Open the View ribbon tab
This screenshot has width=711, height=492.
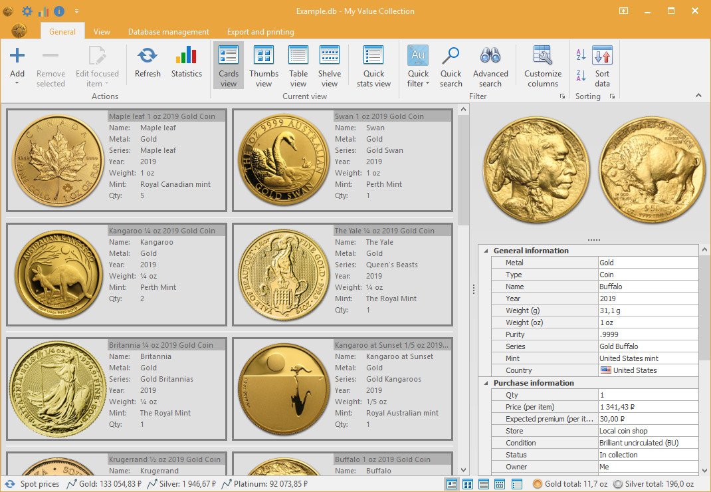[102, 32]
